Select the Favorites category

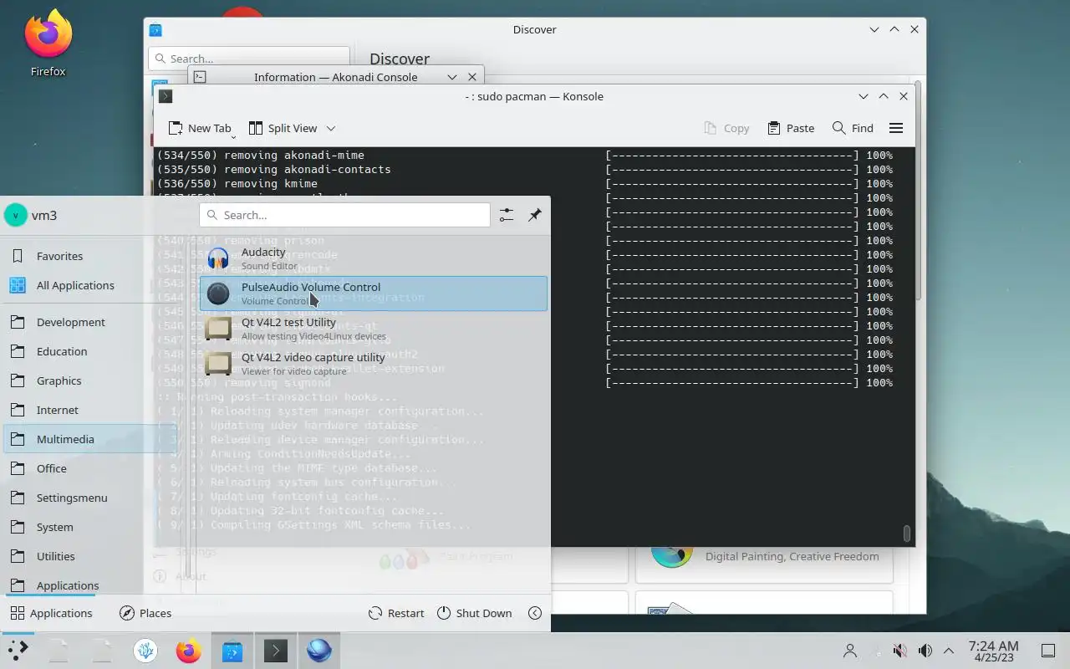(74, 256)
